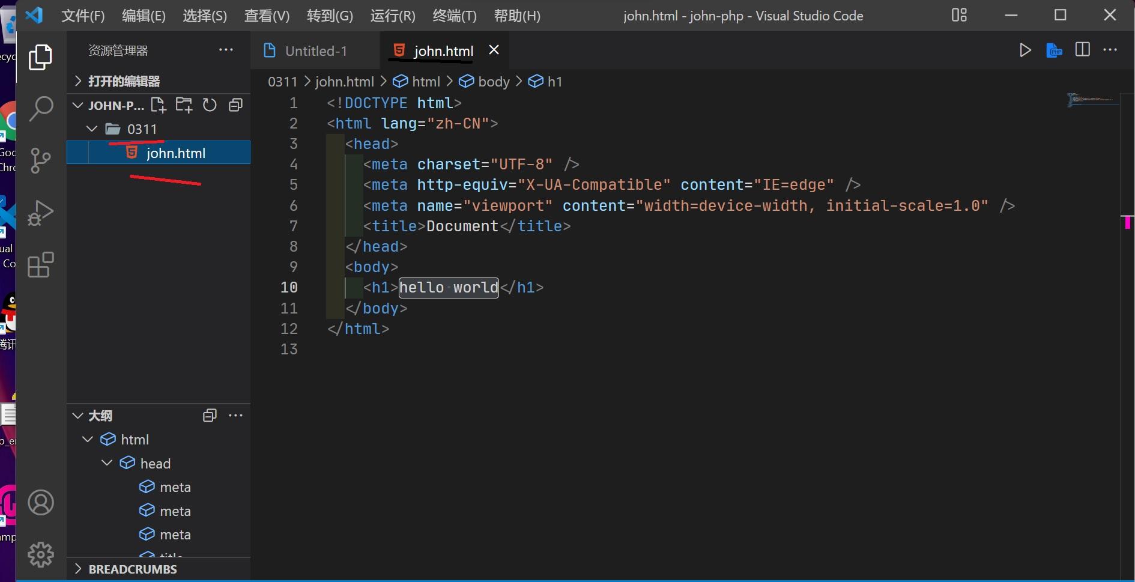Viewport: 1135px width, 582px height.
Task: Open the Run and Debug view
Action: 40,213
